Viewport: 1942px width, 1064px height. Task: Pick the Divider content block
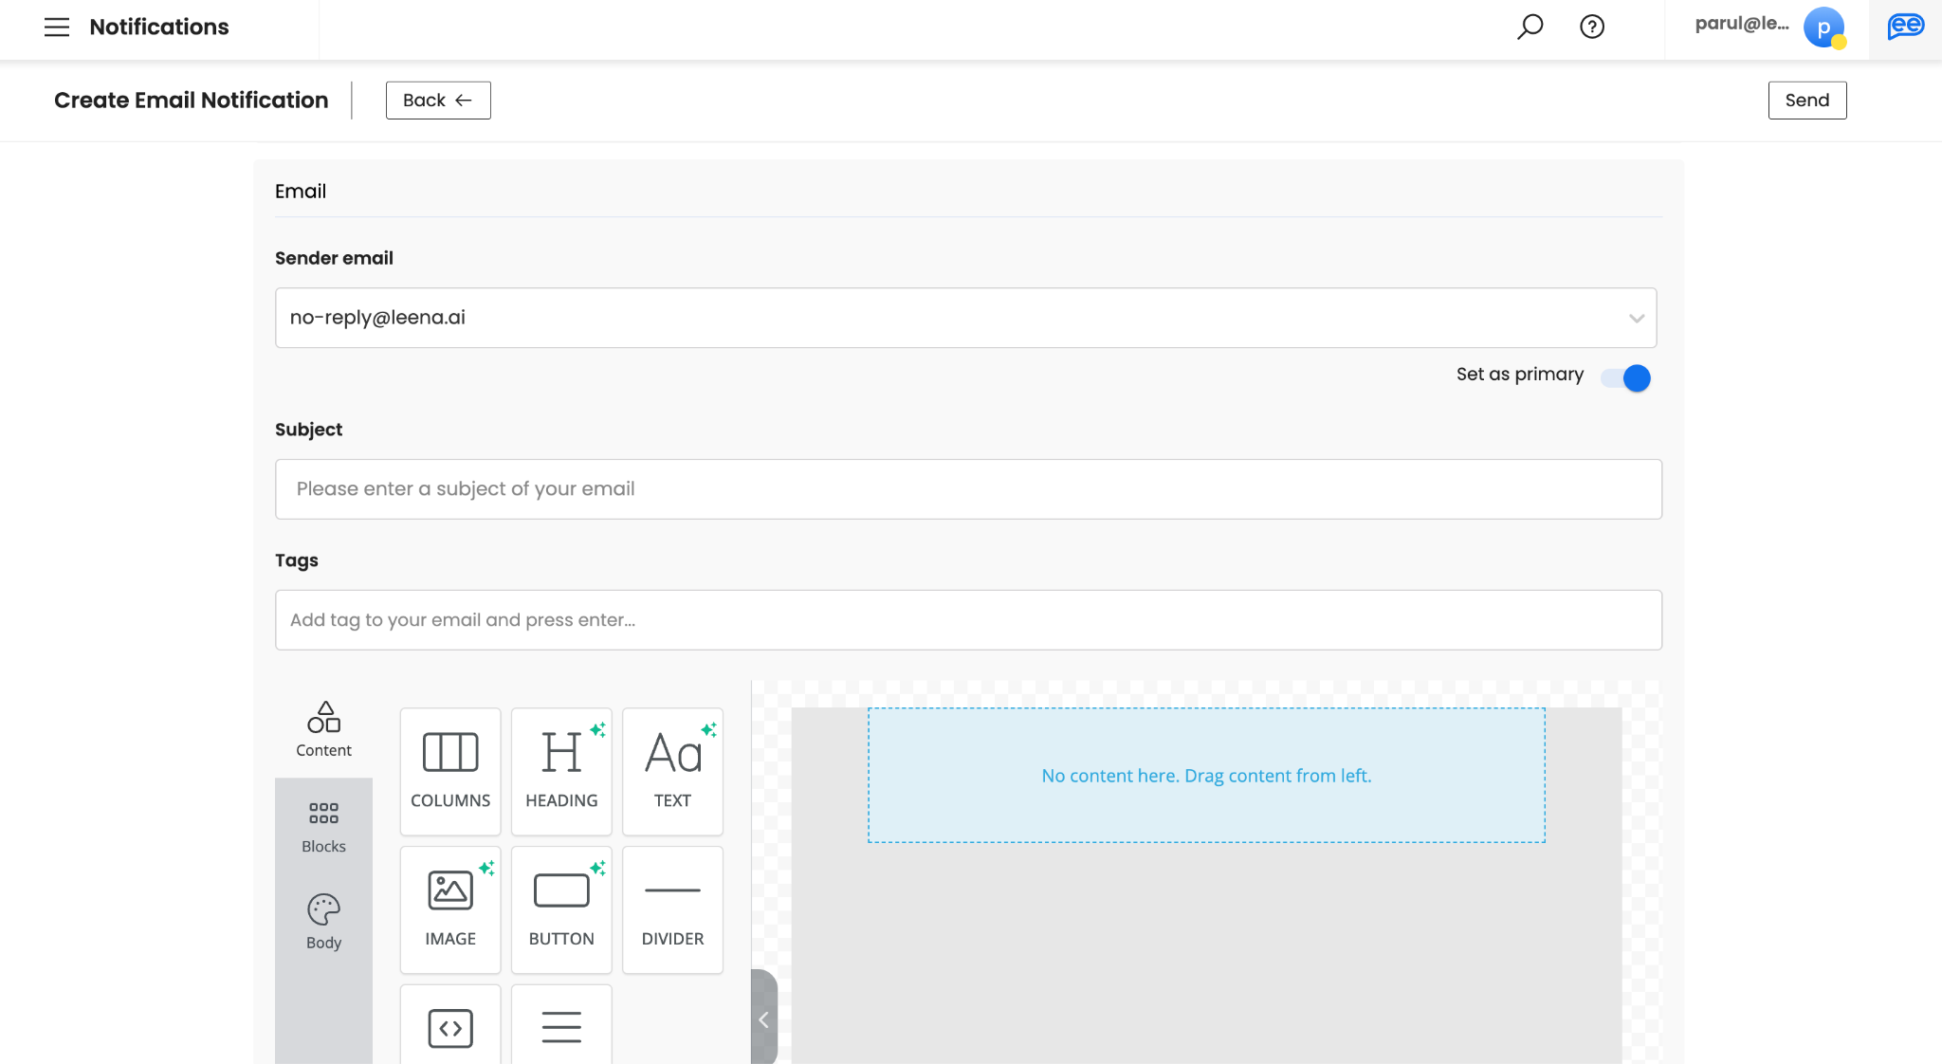pyautogui.click(x=672, y=908)
